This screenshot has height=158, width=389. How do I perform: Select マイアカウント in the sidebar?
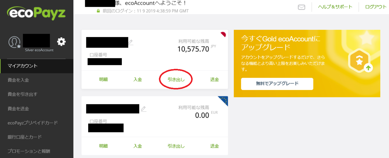(x=37, y=66)
